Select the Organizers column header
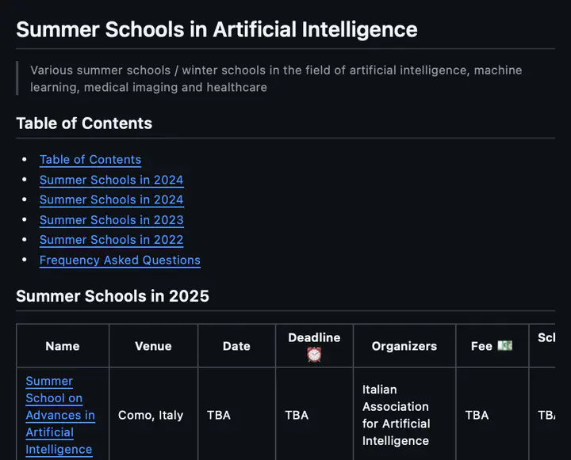 404,346
